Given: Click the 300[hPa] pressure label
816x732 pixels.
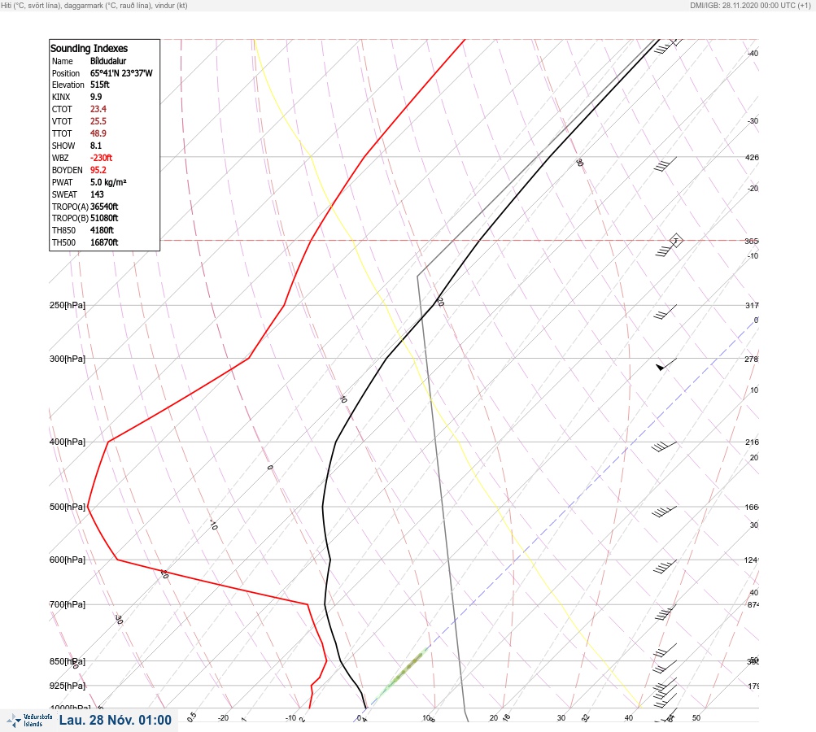Looking at the screenshot, I should point(68,359).
